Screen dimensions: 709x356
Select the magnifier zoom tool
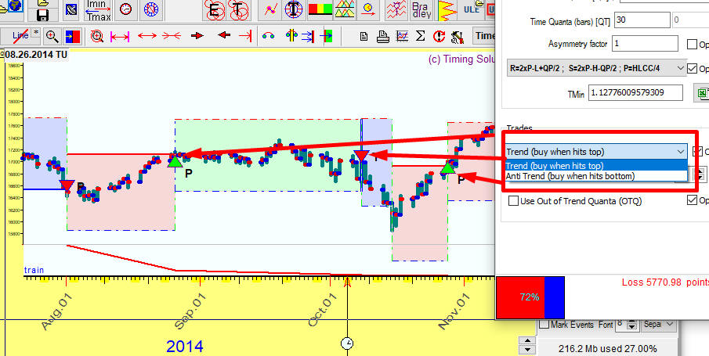coord(52,36)
